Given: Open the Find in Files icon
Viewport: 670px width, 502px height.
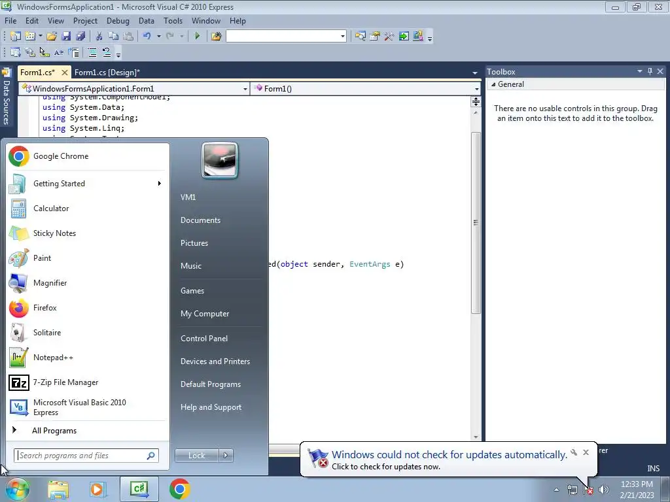Looking at the screenshot, I should (216, 37).
